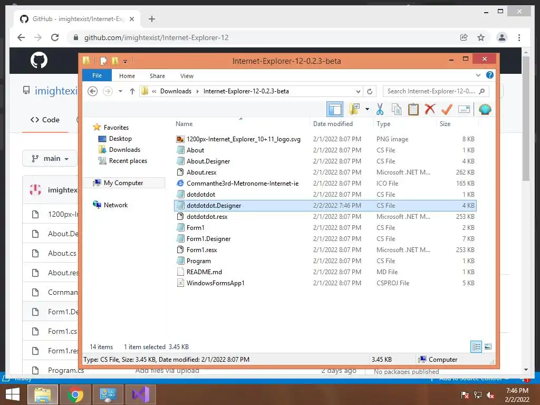Switch to large icons view layout
Viewport: 540px width, 405px height.
[488, 347]
